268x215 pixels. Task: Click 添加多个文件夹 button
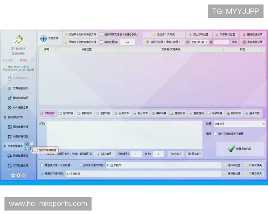click(164, 34)
